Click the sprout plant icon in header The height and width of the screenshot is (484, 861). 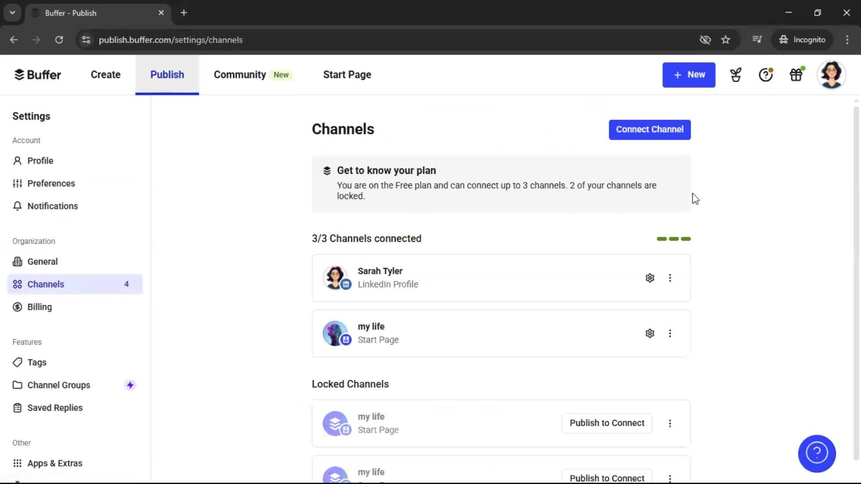pos(735,75)
